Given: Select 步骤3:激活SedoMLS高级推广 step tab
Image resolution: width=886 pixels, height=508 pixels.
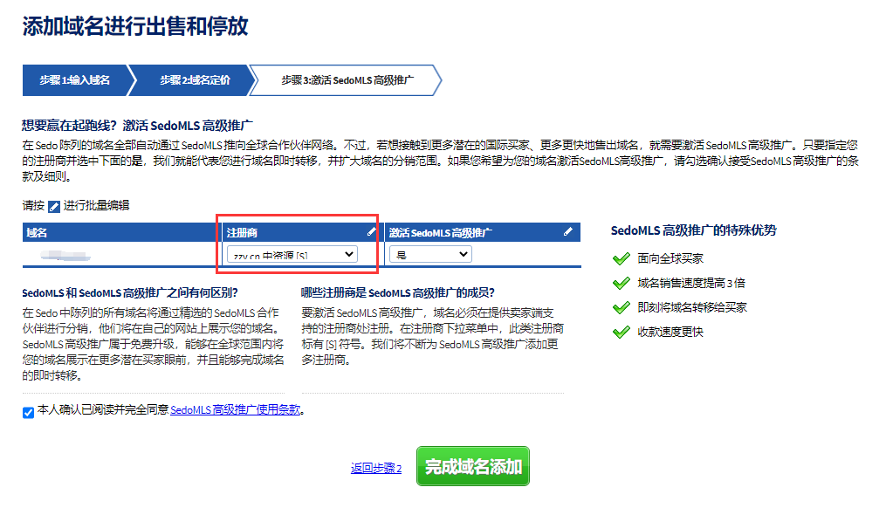Looking at the screenshot, I should point(347,80).
